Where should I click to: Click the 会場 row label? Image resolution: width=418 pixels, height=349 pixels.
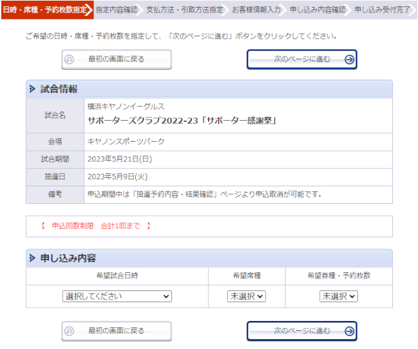click(x=55, y=142)
